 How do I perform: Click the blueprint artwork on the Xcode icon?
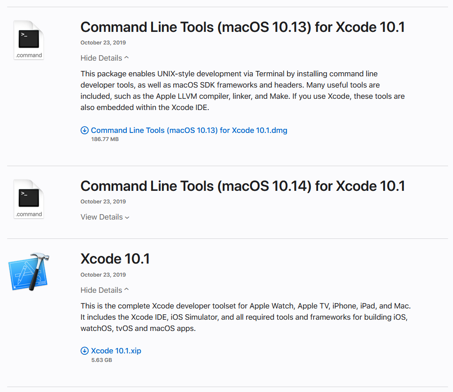coord(25,276)
